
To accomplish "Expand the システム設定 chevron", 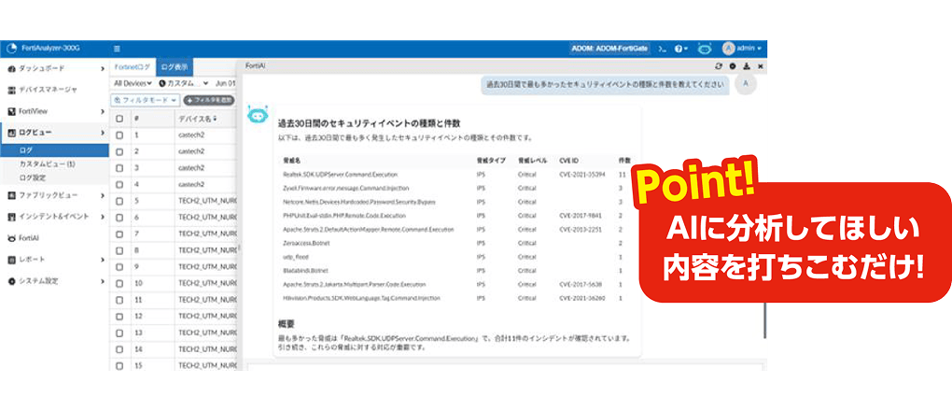I will (x=103, y=281).
